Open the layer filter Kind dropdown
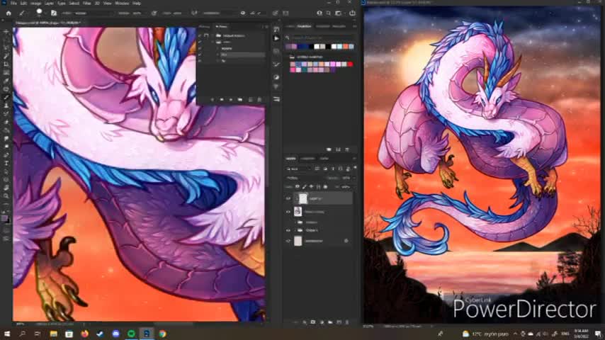This screenshot has width=605, height=340. point(298,169)
